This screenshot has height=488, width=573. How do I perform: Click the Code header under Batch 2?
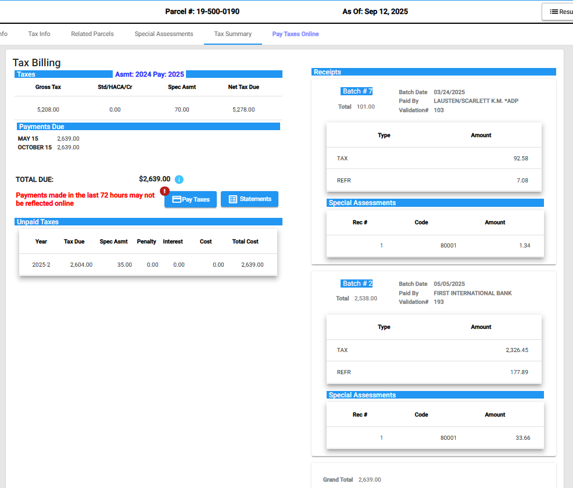pos(421,415)
